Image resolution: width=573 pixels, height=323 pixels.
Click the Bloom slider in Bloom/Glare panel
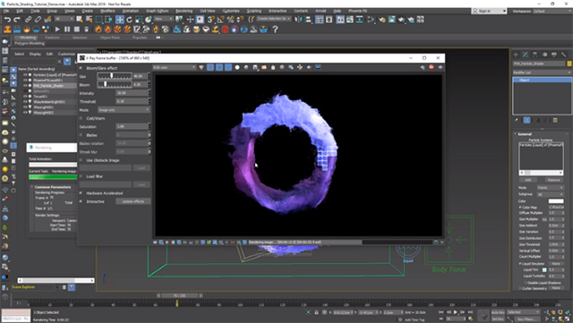tap(115, 84)
